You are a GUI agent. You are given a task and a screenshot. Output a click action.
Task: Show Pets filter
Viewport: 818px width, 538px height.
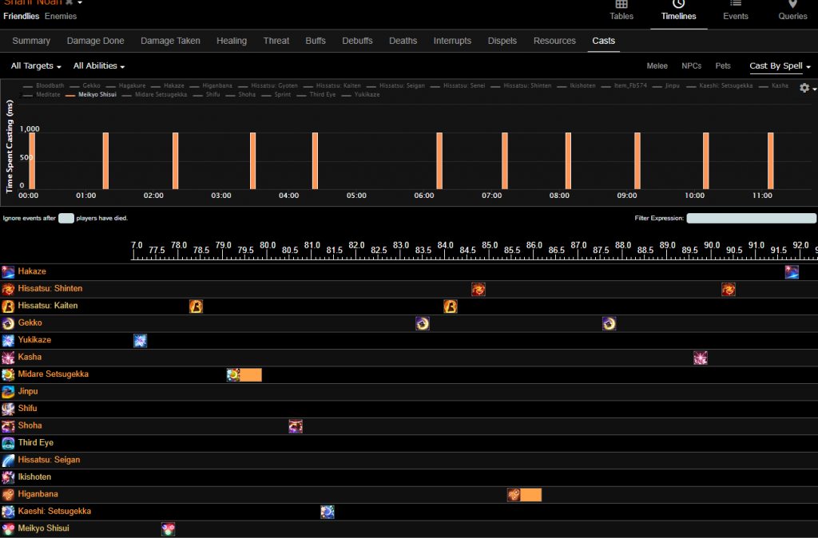(722, 66)
